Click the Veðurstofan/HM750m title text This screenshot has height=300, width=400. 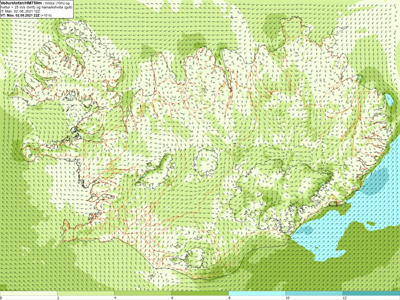21,3
